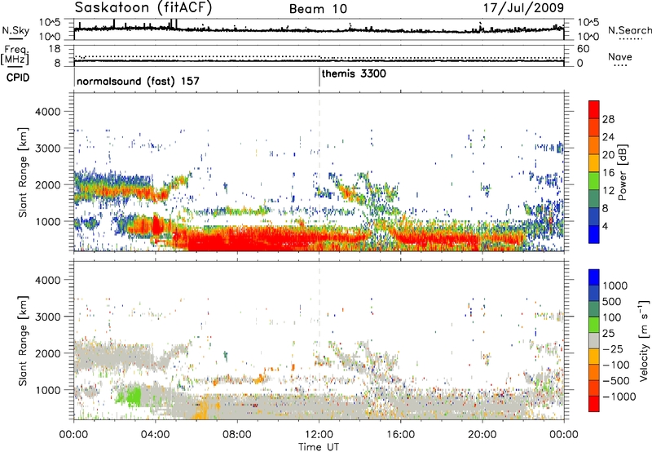The width and height of the screenshot is (652, 452).
Task: Click the 'Velocity [m s-1]' colorbar title
Action: [x=644, y=340]
